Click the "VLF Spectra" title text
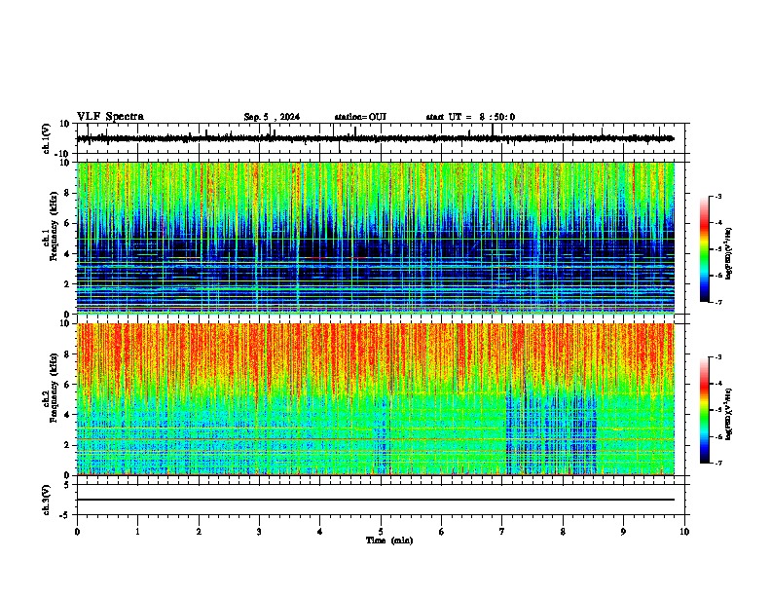This screenshot has width=771, height=596. (x=110, y=117)
